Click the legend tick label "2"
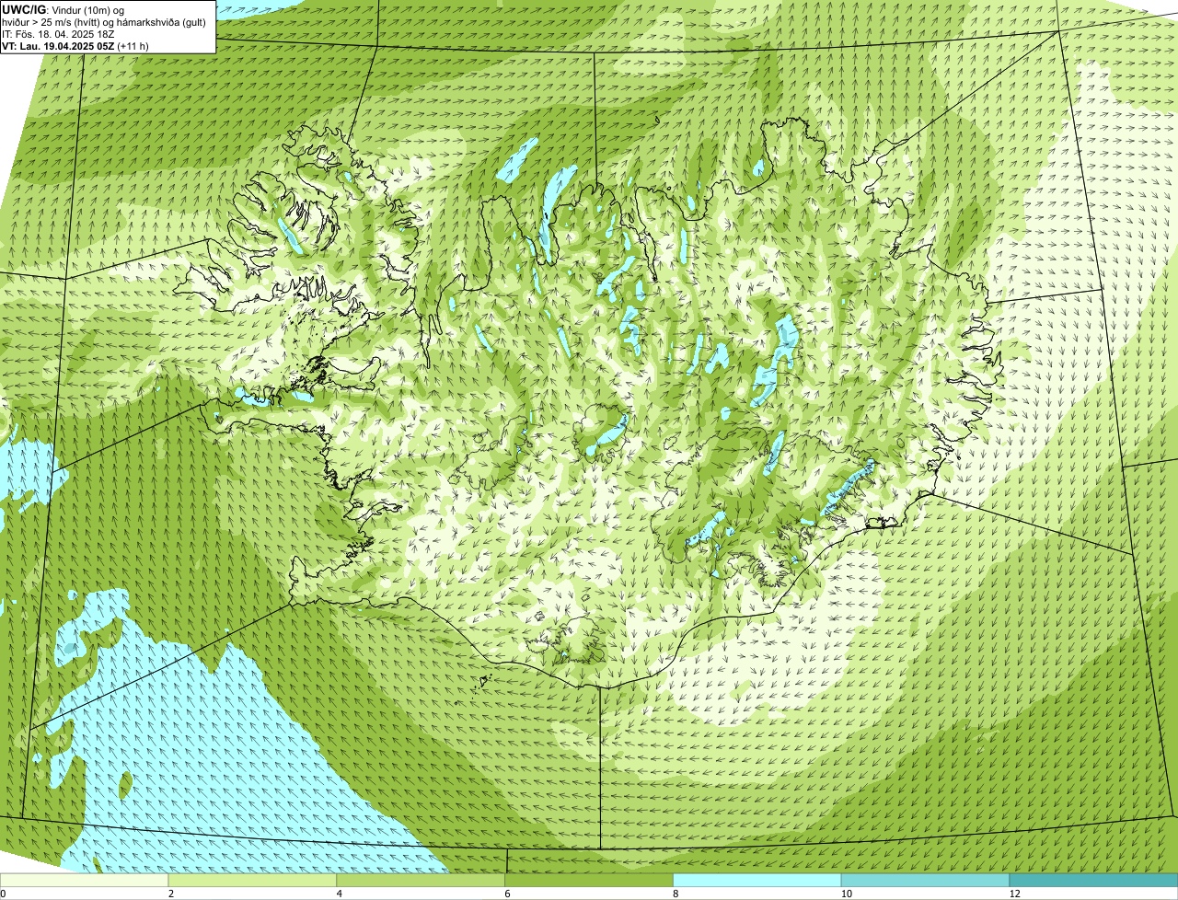1178x900 pixels. pos(171,894)
